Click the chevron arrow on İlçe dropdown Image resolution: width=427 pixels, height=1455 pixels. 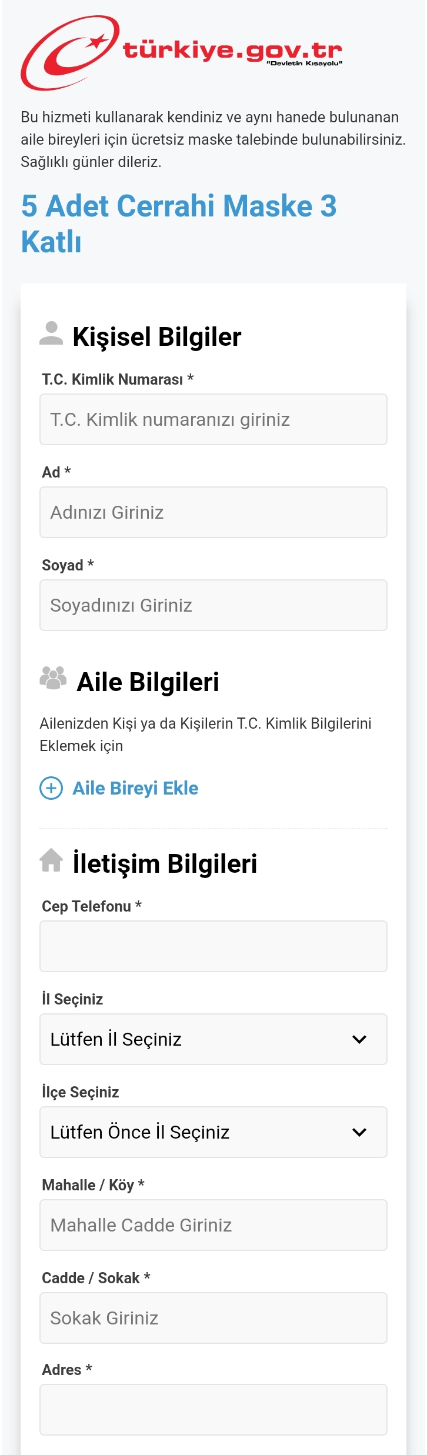coord(359,1132)
